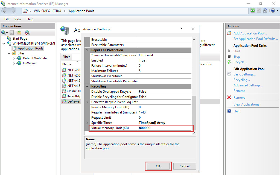Click the Delete Connection icon in the Connections toolbar
Viewport: 280px width, 175px height.
pos(27,33)
